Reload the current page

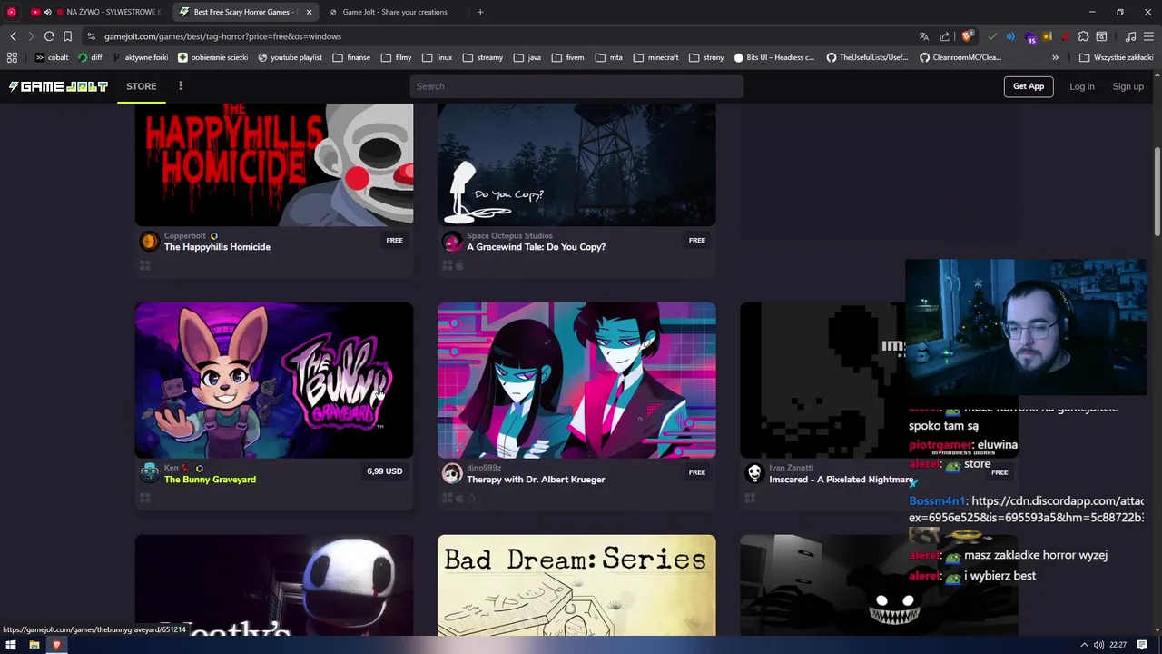49,36
